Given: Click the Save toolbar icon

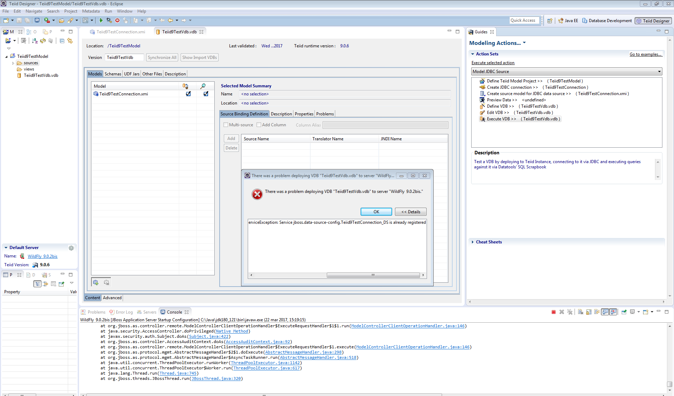Looking at the screenshot, I should [19, 20].
